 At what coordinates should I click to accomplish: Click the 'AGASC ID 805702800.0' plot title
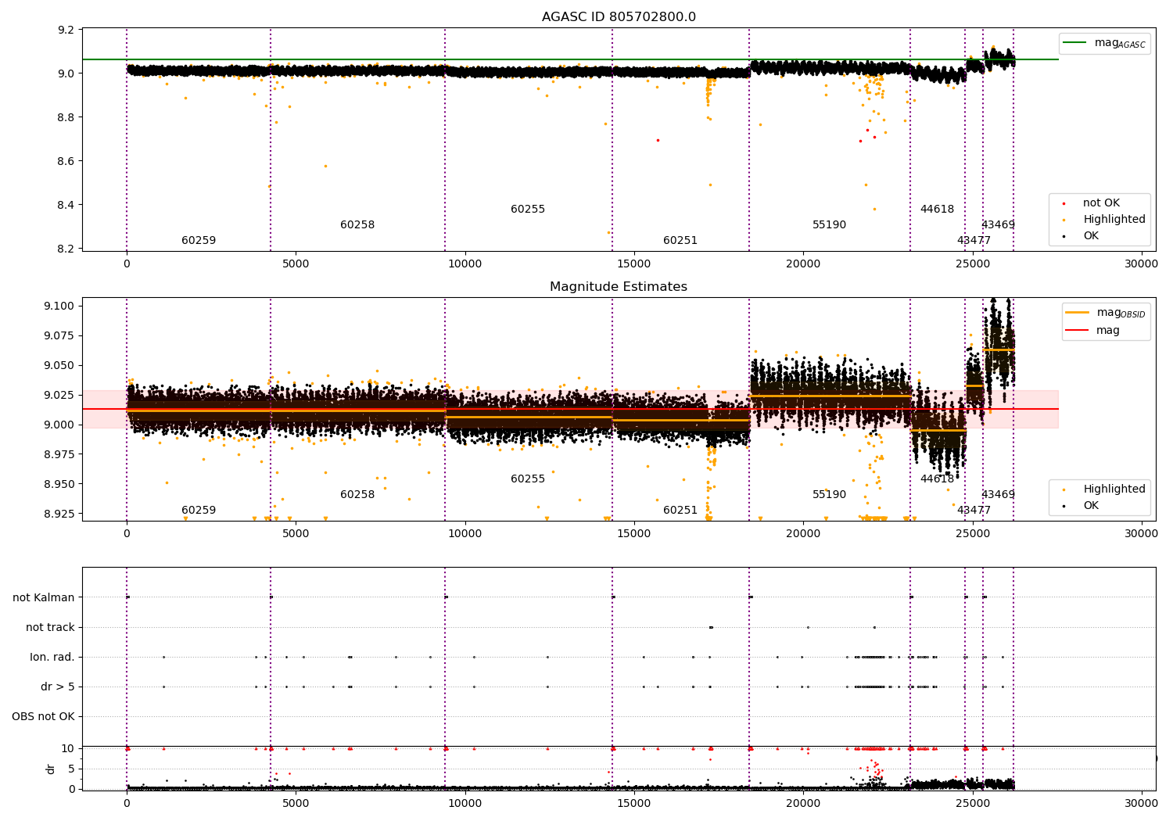coord(619,17)
